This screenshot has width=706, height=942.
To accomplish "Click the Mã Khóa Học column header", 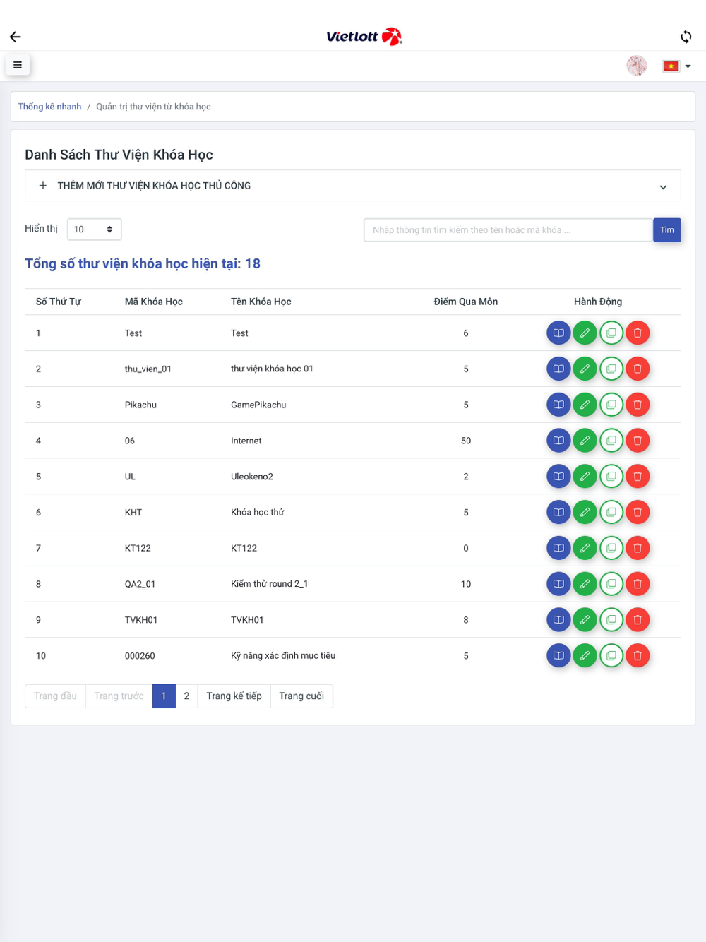I will [154, 302].
